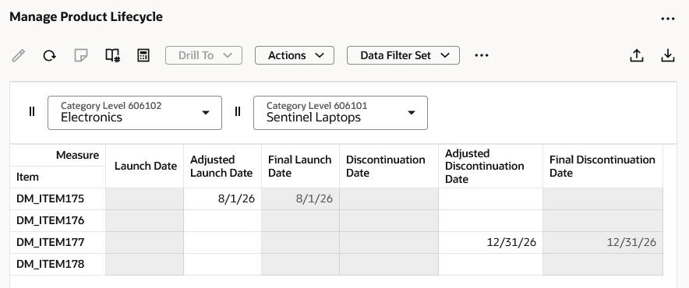Open the Data Filter Set dropdown

(404, 55)
